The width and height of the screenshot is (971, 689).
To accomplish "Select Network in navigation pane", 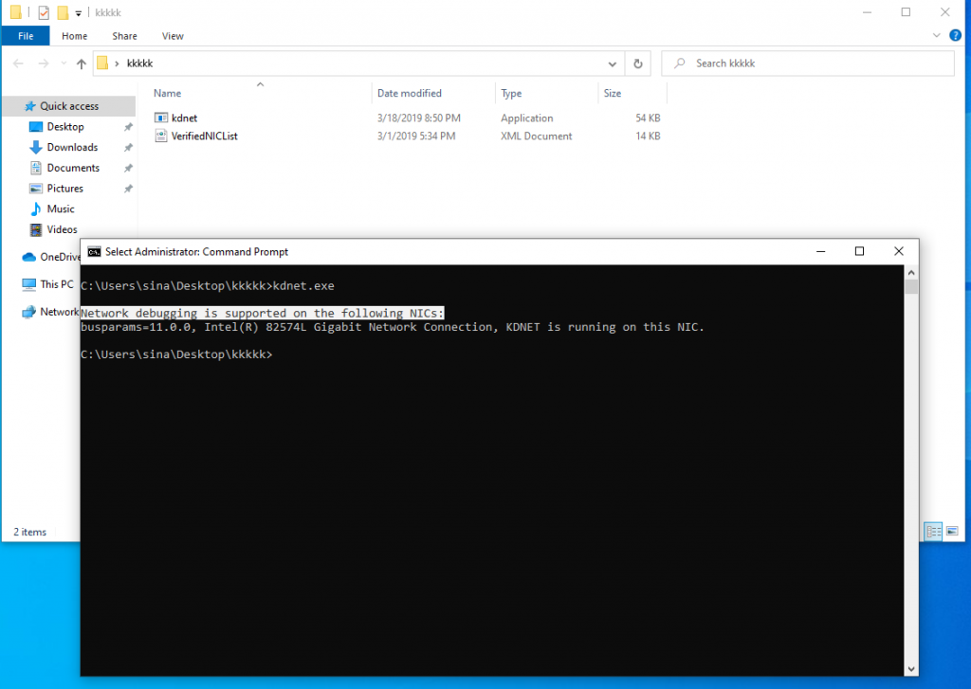I will [49, 312].
